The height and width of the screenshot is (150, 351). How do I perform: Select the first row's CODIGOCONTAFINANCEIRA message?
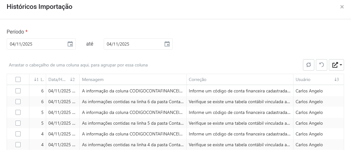(132, 91)
